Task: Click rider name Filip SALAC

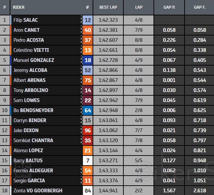Action: 26,20
